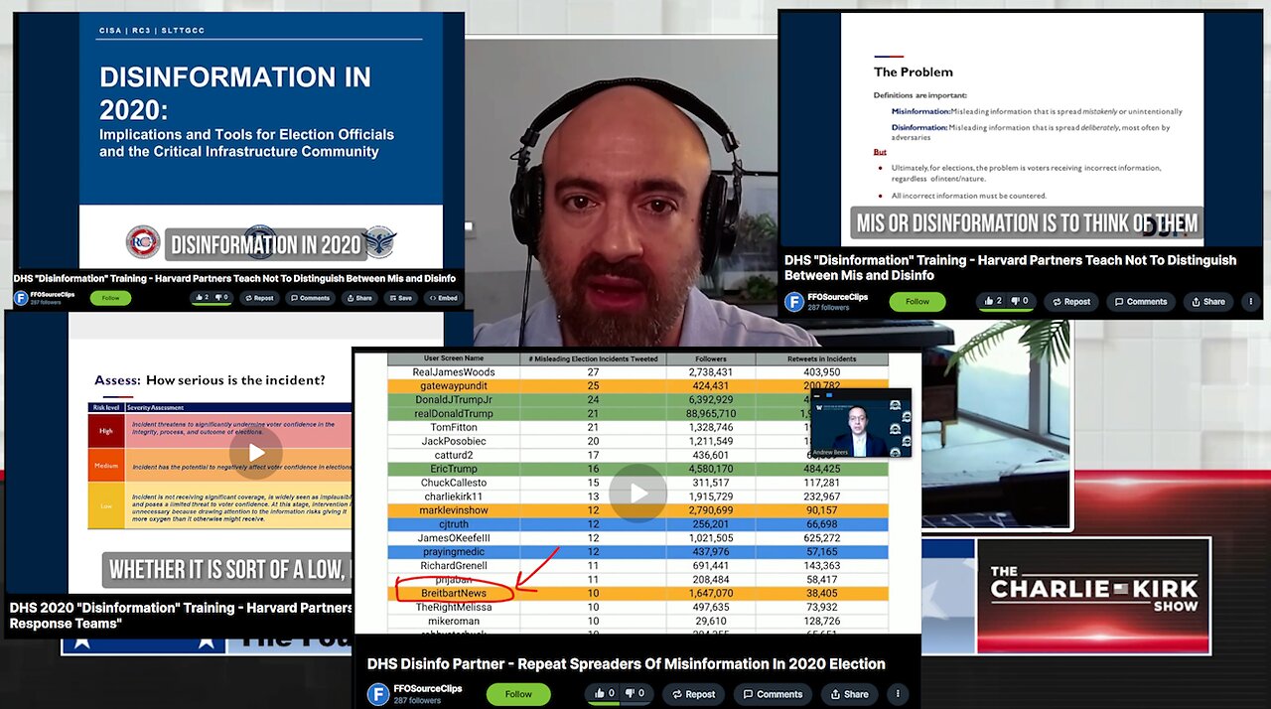Repost the top-right 'The Problem' clip
The width and height of the screenshot is (1271, 709).
click(1071, 301)
